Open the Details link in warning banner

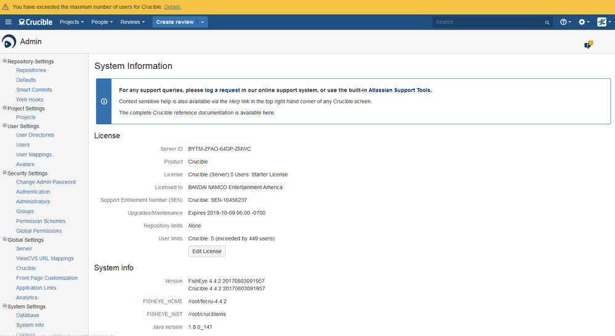pyautogui.click(x=172, y=7)
